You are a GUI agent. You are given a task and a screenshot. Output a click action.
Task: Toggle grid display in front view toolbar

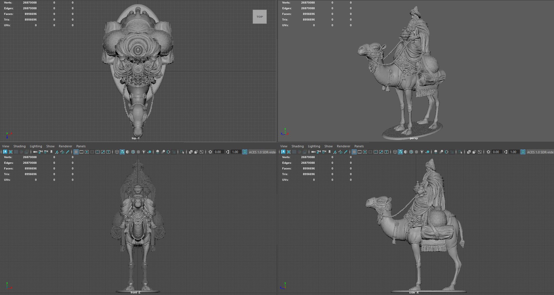[x=76, y=152]
